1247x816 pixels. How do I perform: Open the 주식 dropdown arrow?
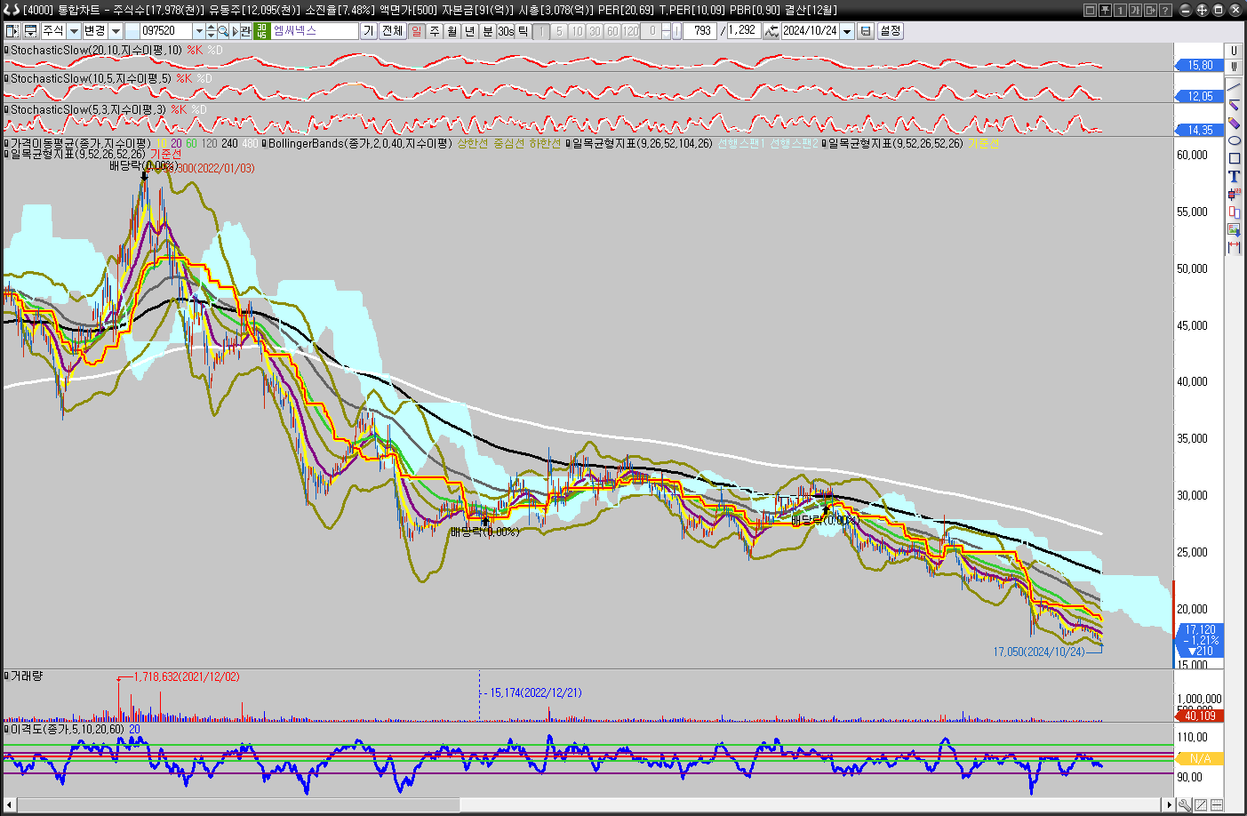75,31
